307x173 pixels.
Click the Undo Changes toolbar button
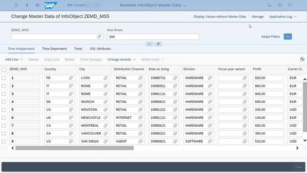(x=91, y=59)
